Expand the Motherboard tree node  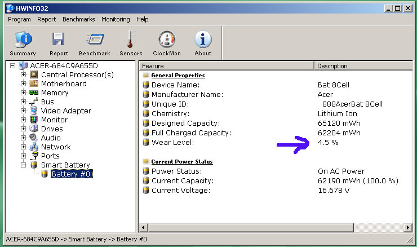coord(24,84)
